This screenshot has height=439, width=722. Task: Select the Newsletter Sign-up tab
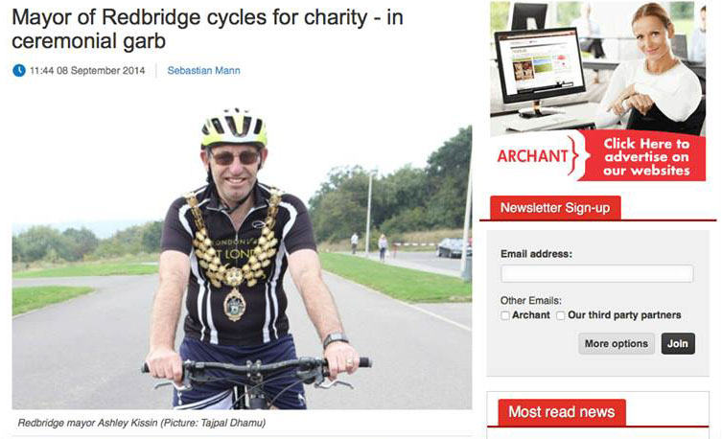(555, 208)
